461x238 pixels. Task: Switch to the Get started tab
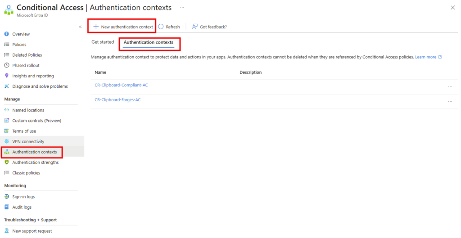[x=103, y=42]
